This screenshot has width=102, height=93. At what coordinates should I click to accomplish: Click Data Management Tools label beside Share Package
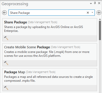coord(42,22)
